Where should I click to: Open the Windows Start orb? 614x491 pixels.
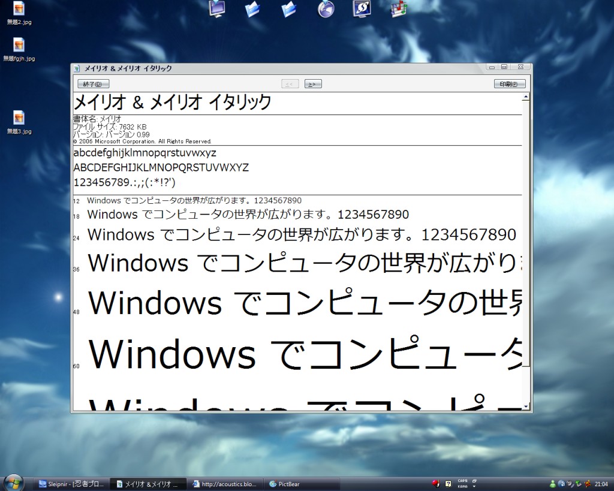tap(13, 483)
